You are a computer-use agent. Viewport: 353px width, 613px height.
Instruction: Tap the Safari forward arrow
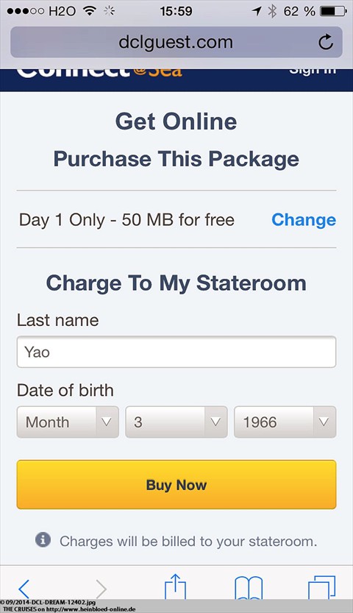point(101,589)
